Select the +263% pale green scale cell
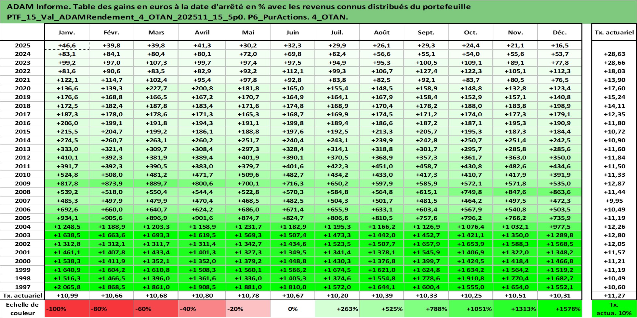The image size is (637, 318). 337,309
